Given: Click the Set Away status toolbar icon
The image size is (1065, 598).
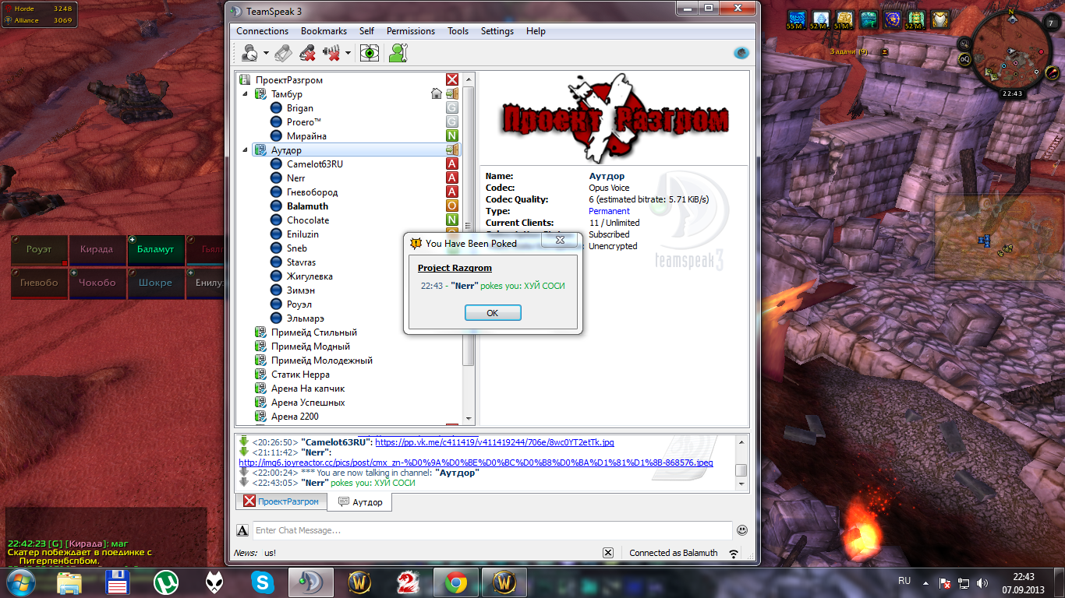Looking at the screenshot, I should point(249,53).
